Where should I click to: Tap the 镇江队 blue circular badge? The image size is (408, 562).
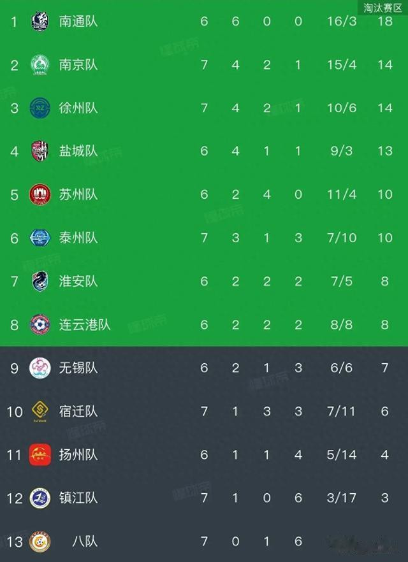coord(40,498)
